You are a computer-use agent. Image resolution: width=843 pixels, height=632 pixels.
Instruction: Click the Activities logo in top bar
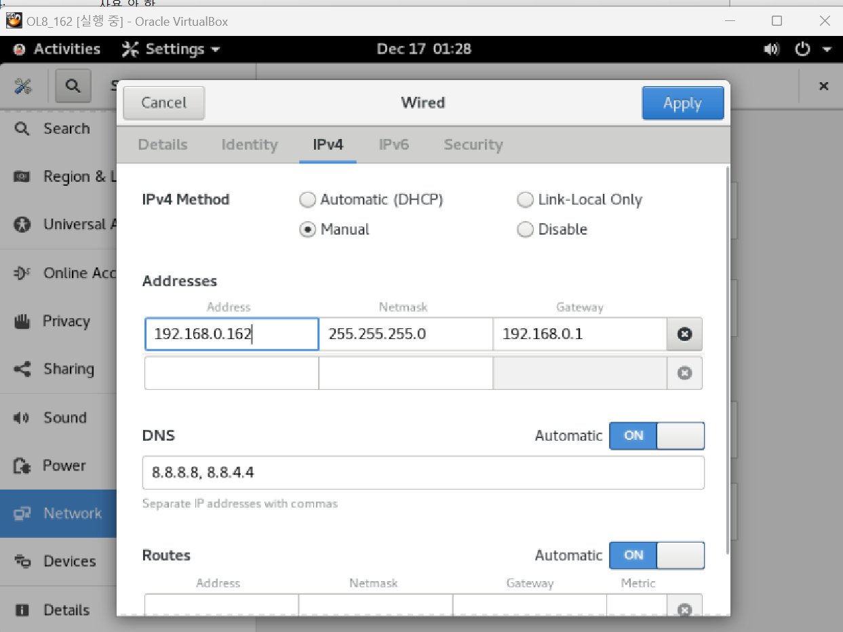20,50
